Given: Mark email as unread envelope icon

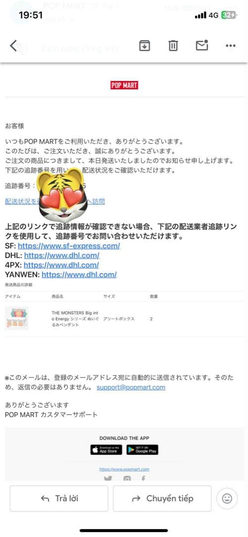Looking at the screenshot, I should pos(202,45).
